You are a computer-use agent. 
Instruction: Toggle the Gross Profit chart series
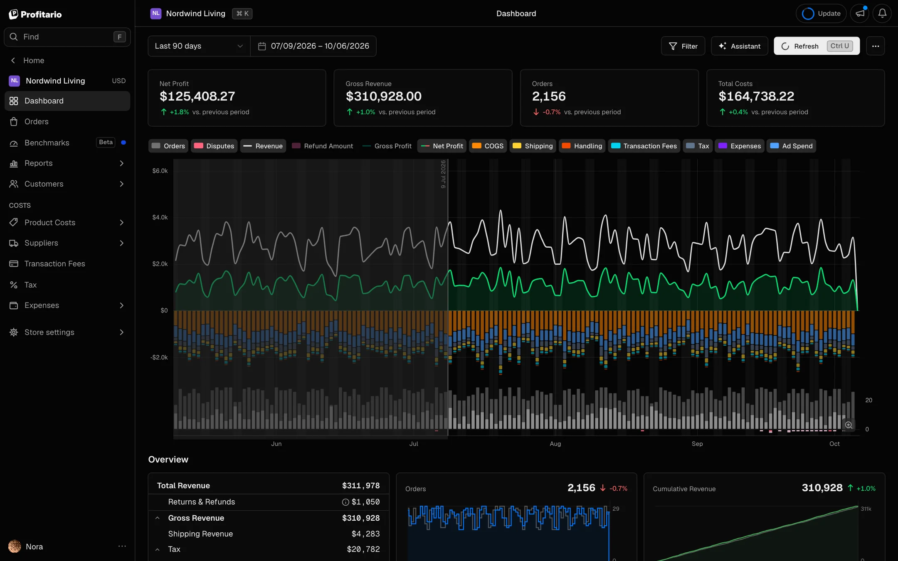click(387, 146)
